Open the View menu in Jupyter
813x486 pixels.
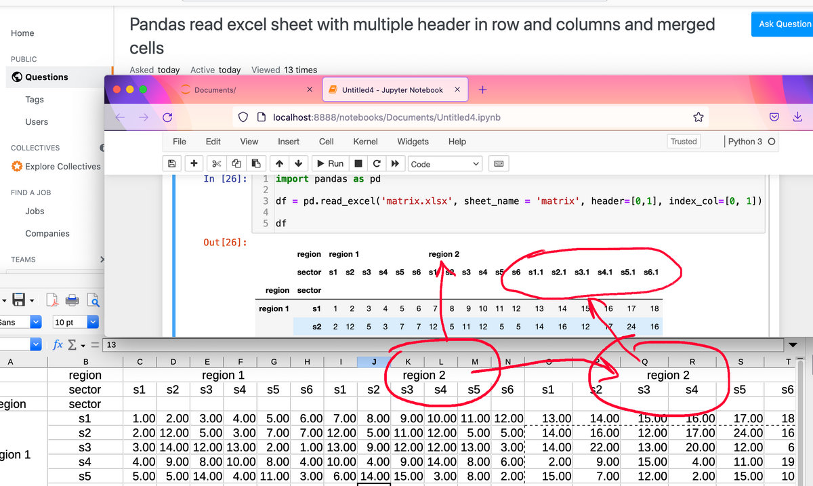(x=249, y=142)
